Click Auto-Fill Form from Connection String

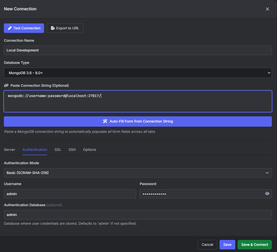(138, 121)
